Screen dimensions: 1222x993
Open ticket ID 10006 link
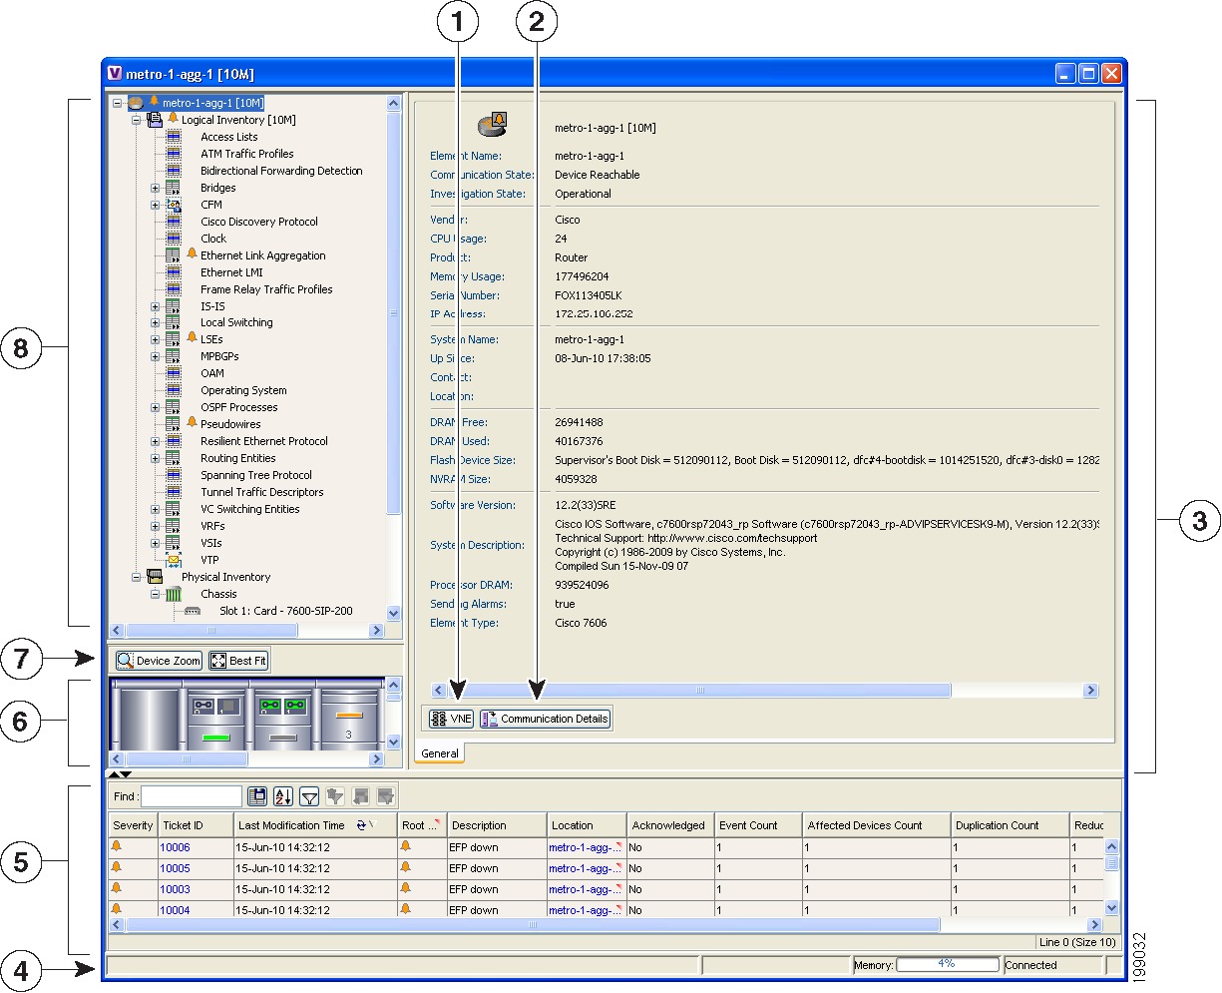click(175, 847)
